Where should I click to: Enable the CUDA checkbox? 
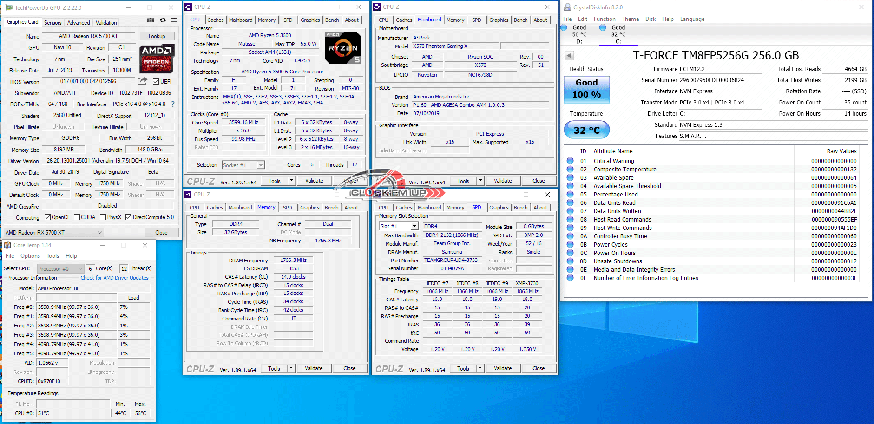[x=77, y=217]
